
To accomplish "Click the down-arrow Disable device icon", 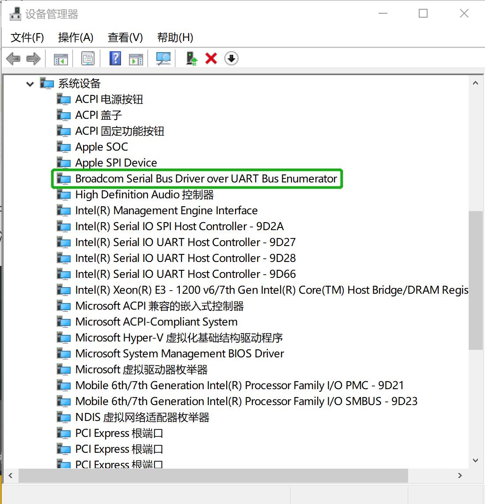I will pyautogui.click(x=231, y=58).
